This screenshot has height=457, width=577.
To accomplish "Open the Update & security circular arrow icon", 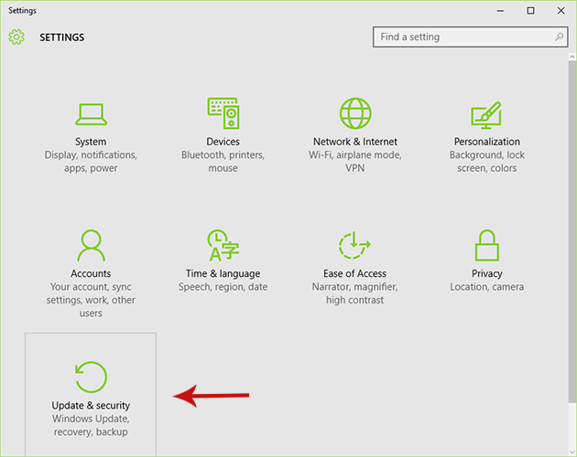I will pyautogui.click(x=91, y=377).
